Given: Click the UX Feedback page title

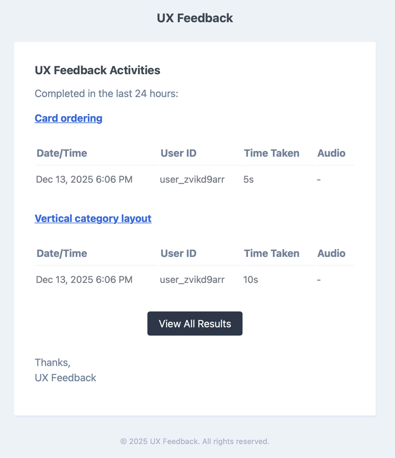Looking at the screenshot, I should coord(195,18).
